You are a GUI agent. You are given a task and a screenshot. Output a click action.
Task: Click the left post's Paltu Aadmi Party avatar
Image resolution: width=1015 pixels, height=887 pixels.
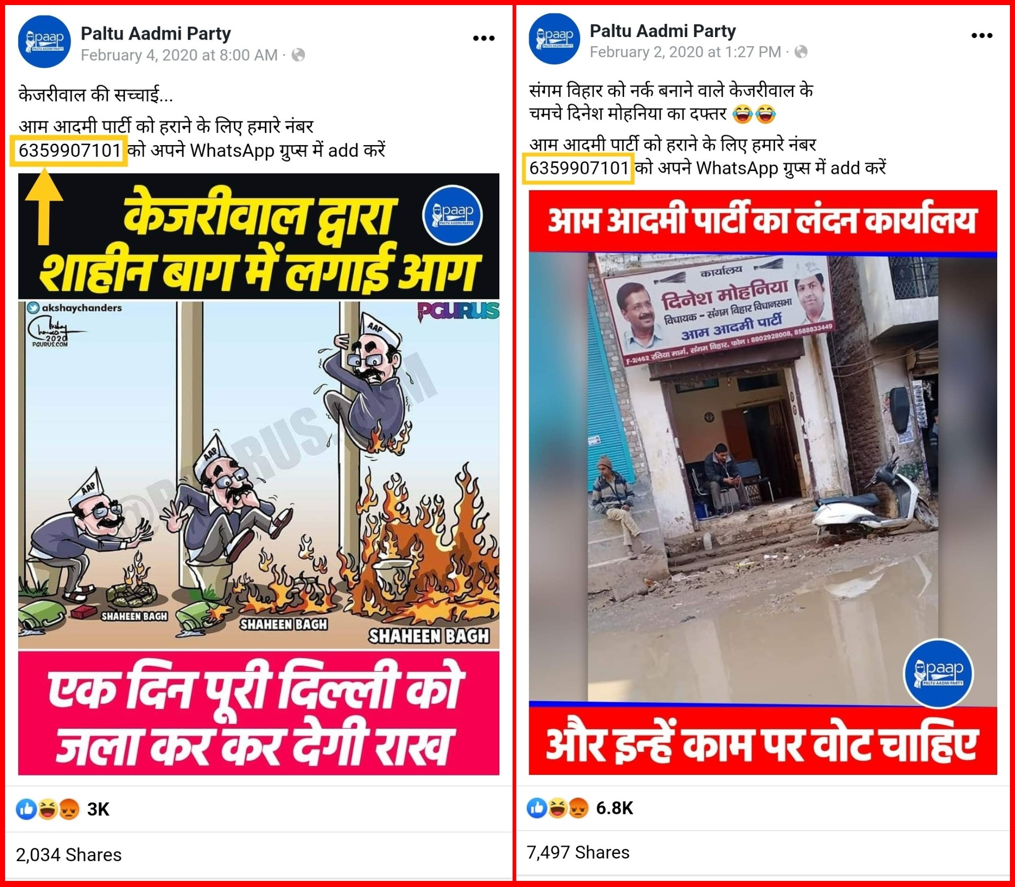tap(44, 42)
